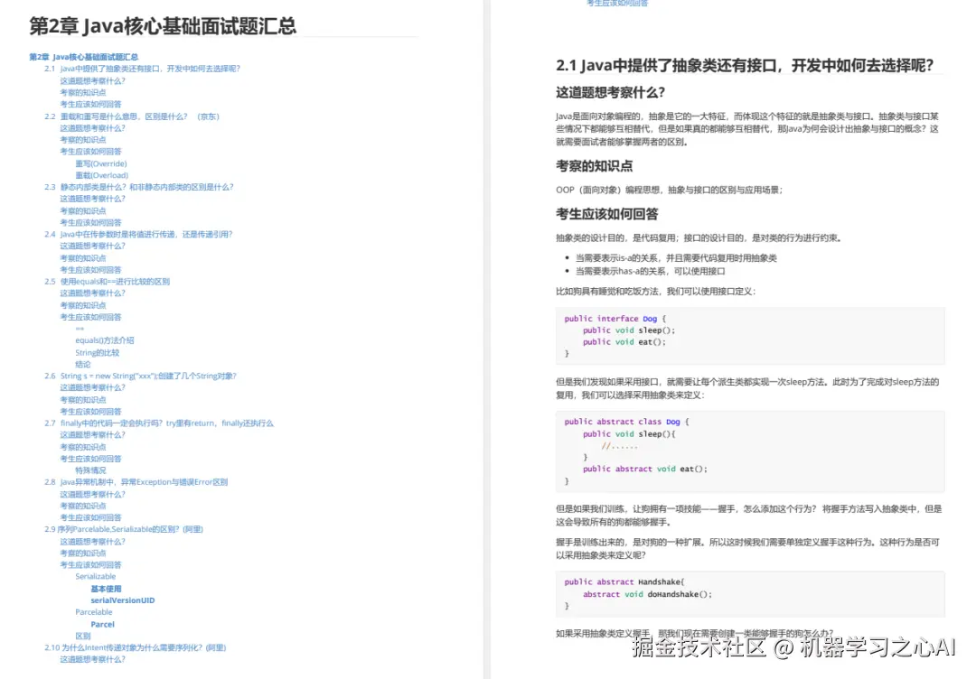
Task: Click bullet 当需要表示is-a的关系
Action: point(676,258)
